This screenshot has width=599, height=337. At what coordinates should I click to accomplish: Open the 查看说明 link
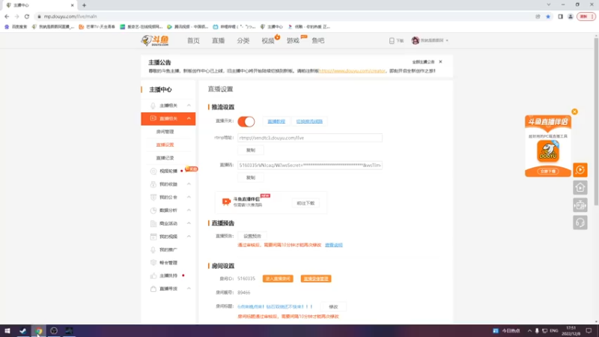[x=333, y=245]
